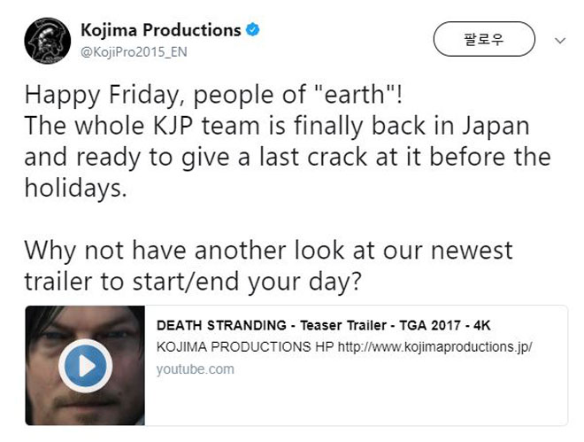Open the youtube.com source link
This screenshot has width=584, height=442.
point(196,369)
